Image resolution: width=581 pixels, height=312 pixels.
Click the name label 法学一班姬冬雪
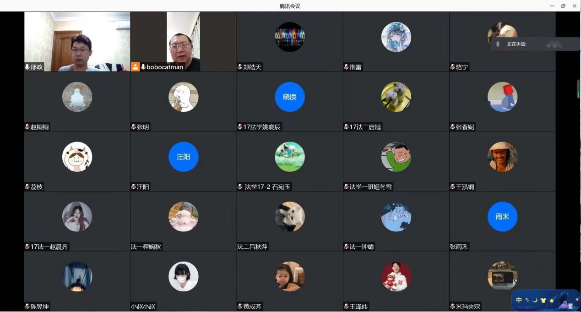click(371, 187)
